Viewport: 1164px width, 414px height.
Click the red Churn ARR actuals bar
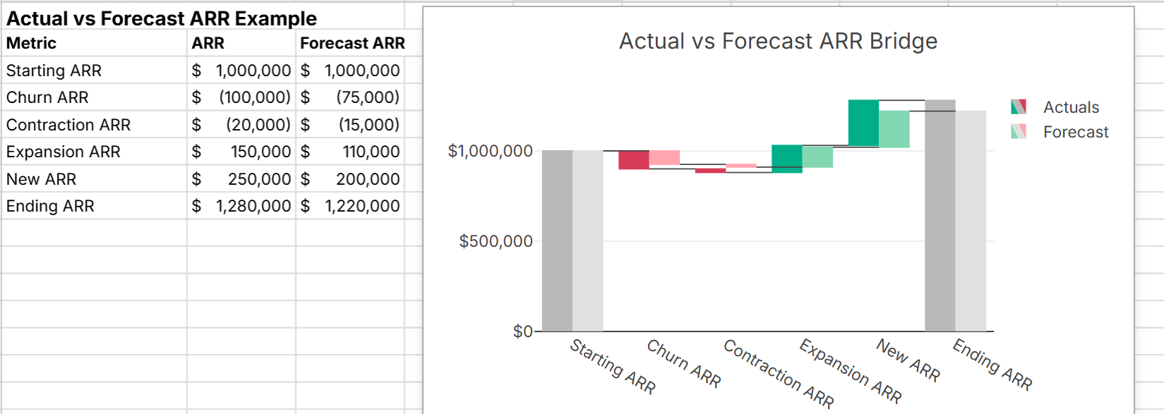(633, 160)
